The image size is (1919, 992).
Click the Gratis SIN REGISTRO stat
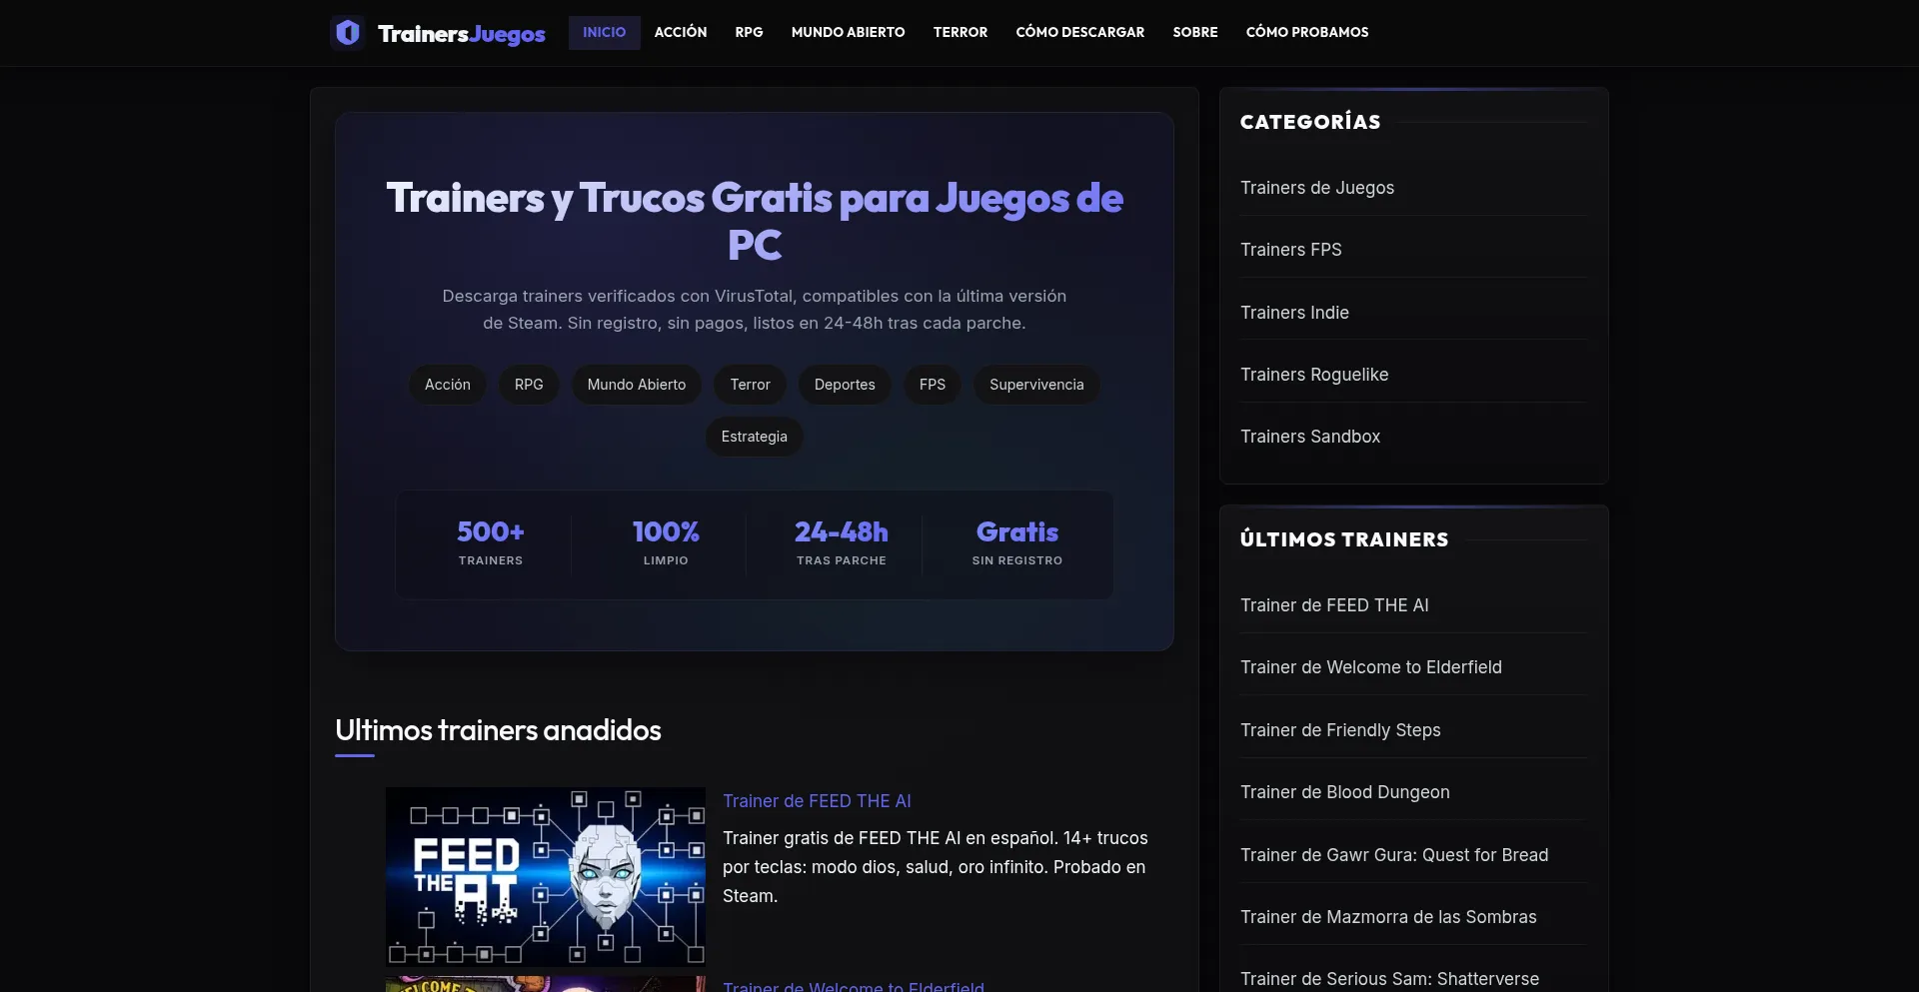(x=1017, y=543)
